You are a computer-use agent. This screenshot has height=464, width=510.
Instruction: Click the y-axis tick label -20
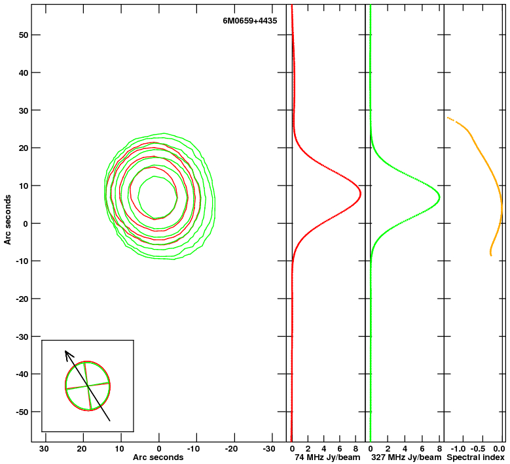(22, 299)
